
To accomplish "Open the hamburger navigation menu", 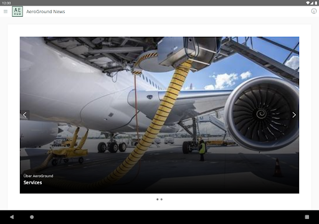I will coord(6,12).
